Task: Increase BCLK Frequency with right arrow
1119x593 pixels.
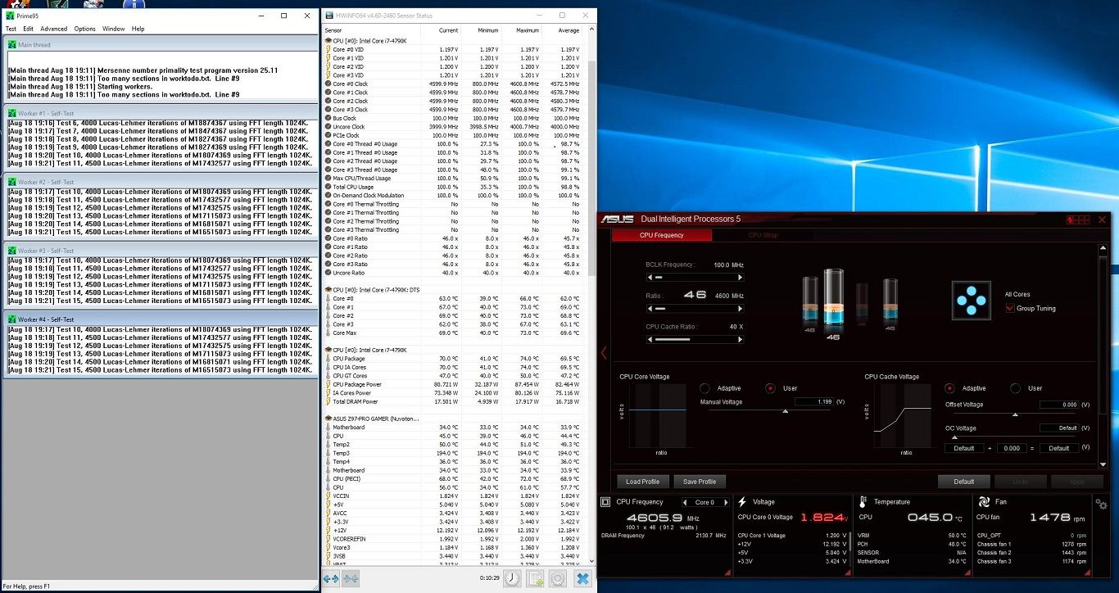Action: (x=741, y=278)
